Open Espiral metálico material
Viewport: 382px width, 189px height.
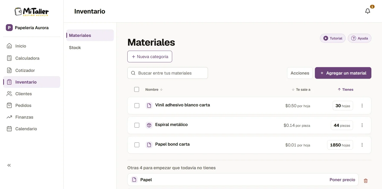171,124
